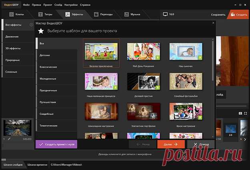250x170 pixels.
Task: Select Движения effects category
Action: [x=18, y=36]
